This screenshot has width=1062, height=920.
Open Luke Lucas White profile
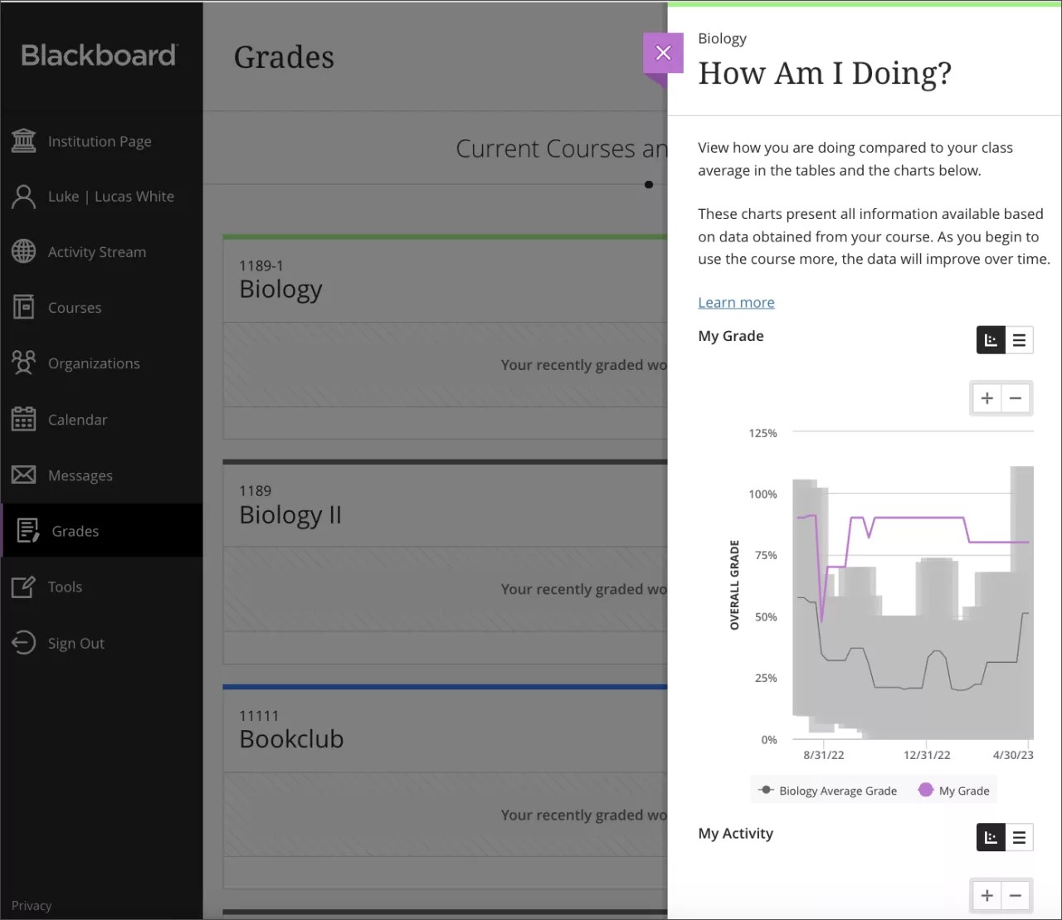[x=110, y=197]
